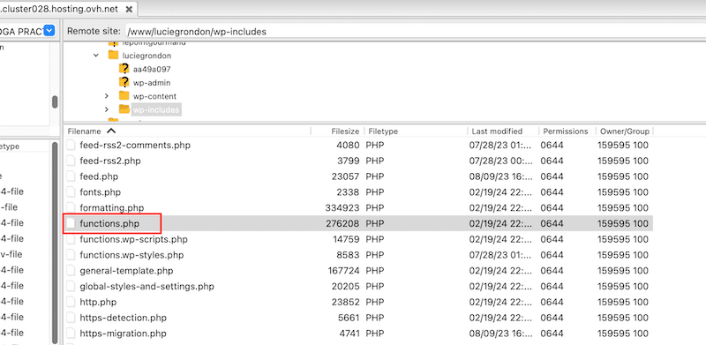Viewport: 706px width, 345px height.
Task: Click the http.php file icon
Action: point(71,303)
